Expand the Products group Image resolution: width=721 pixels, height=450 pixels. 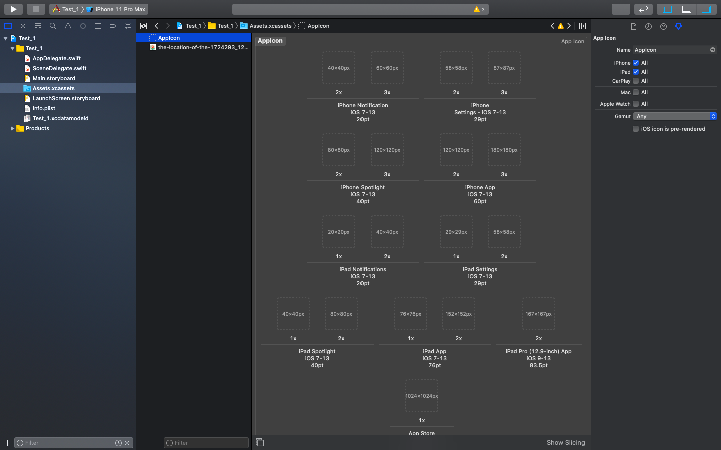point(12,128)
